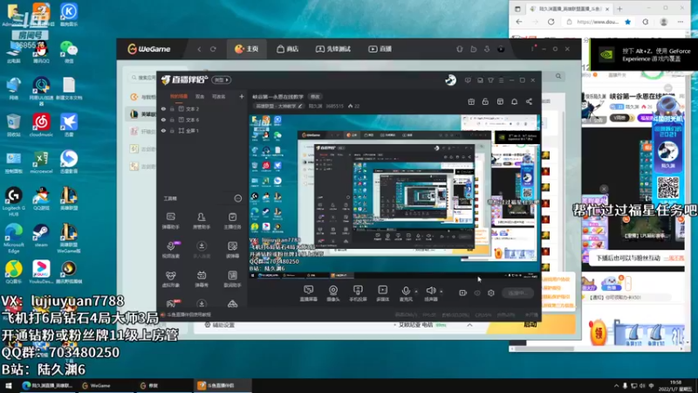The width and height of the screenshot is (698, 393).
Task: Click the start streaming button
Action: point(518,293)
